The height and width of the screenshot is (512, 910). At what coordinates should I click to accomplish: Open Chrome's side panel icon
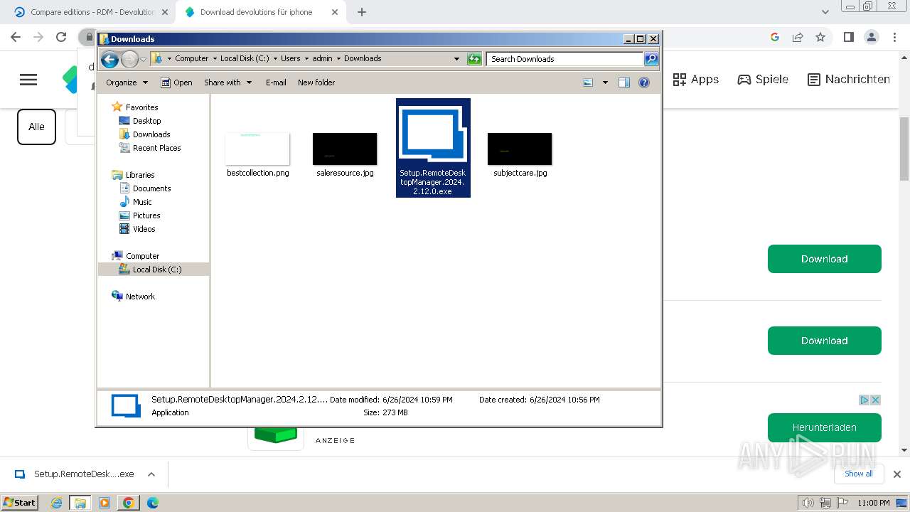848,37
